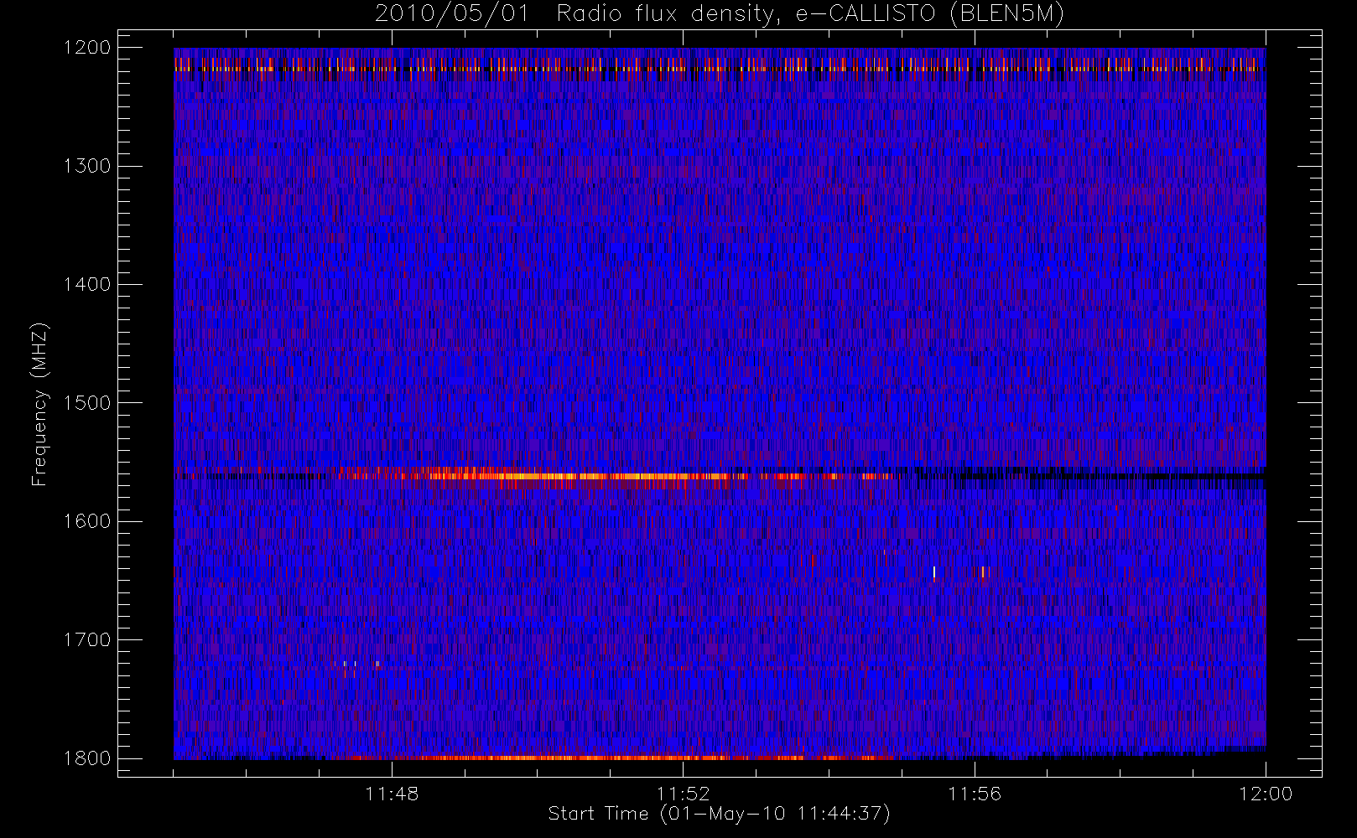Select the 1300 frequency tick label
Screen dimensions: 1357x838
coord(87,166)
